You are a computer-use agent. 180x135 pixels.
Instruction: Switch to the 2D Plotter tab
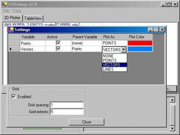[x=12, y=18]
